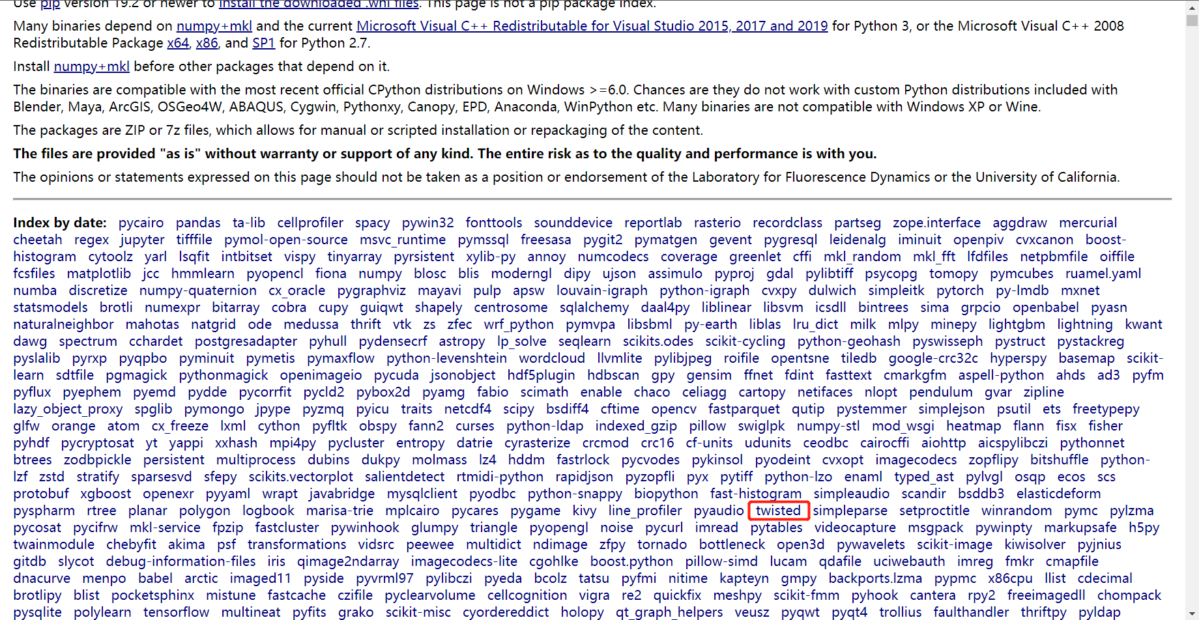Open the statsmodels link
The height and width of the screenshot is (620, 1199).
(51, 307)
